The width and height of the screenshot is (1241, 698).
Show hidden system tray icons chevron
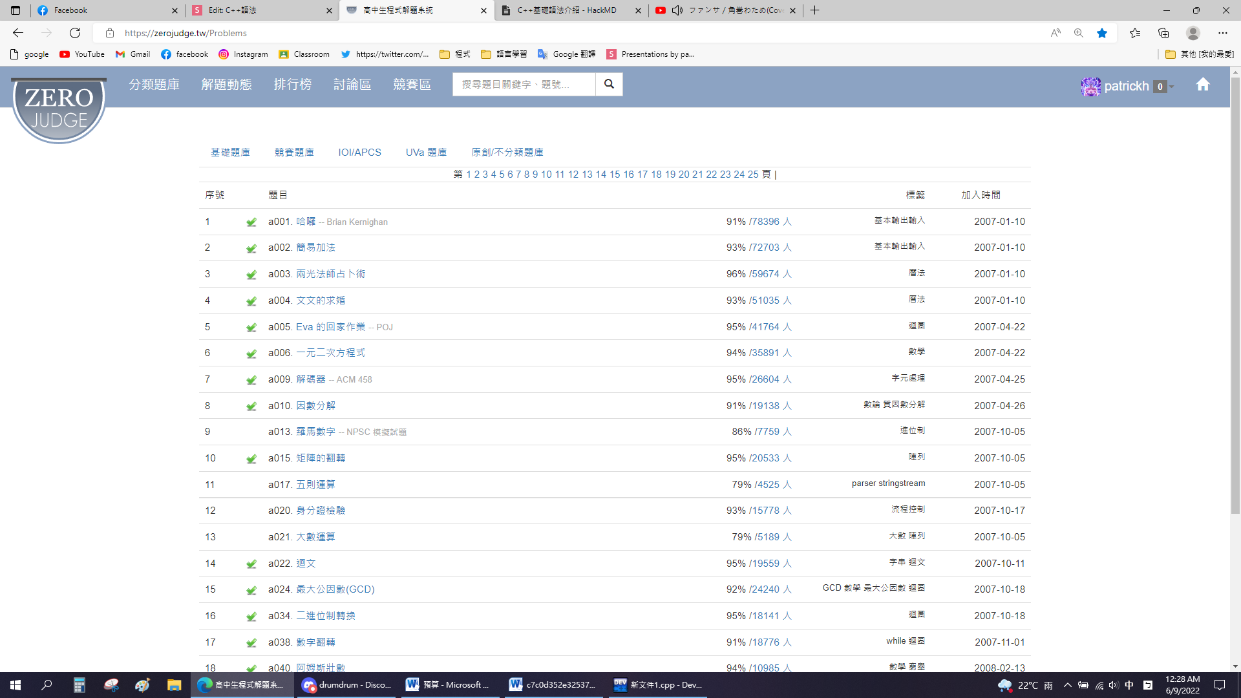tap(1067, 685)
